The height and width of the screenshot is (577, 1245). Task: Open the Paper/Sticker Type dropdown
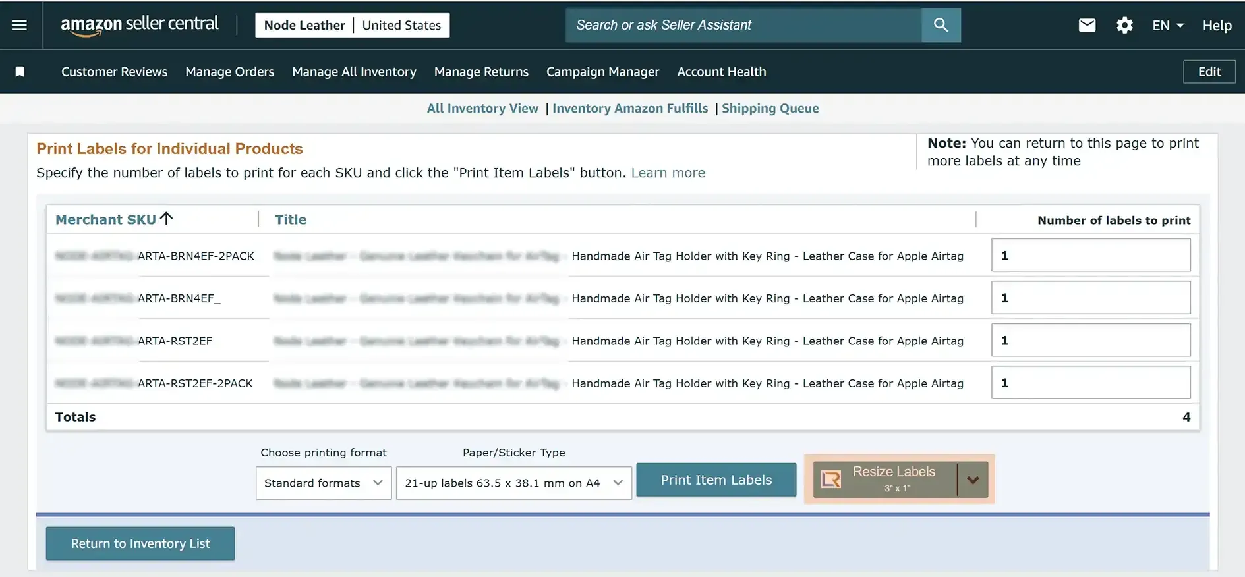click(514, 483)
